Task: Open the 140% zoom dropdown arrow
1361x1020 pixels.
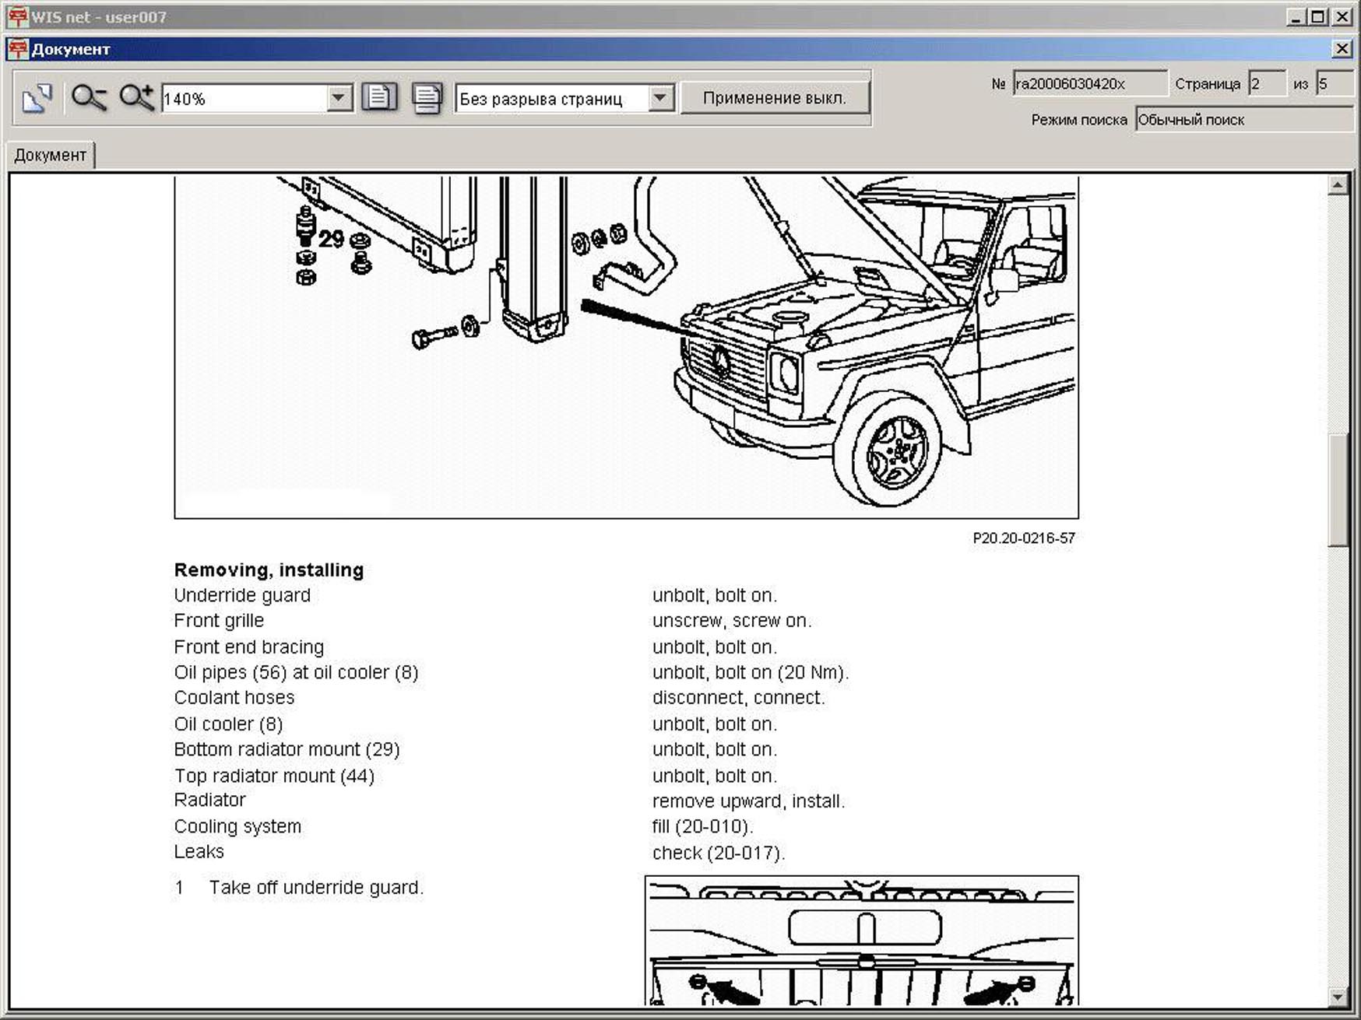Action: pos(338,99)
